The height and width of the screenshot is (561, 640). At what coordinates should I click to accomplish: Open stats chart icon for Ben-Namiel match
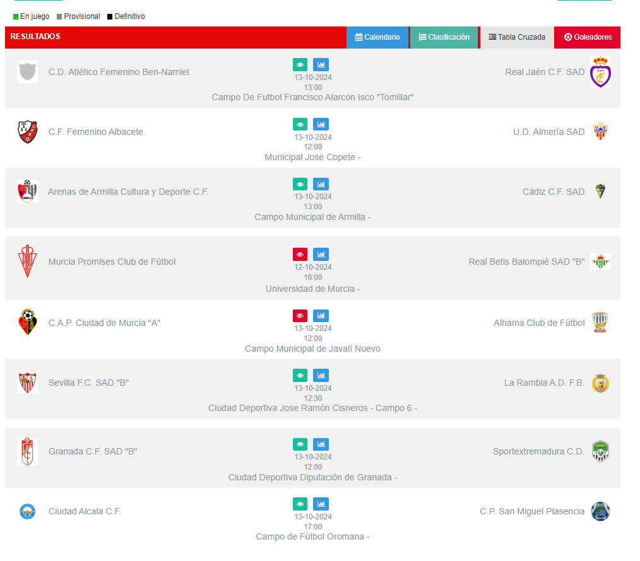(x=321, y=64)
